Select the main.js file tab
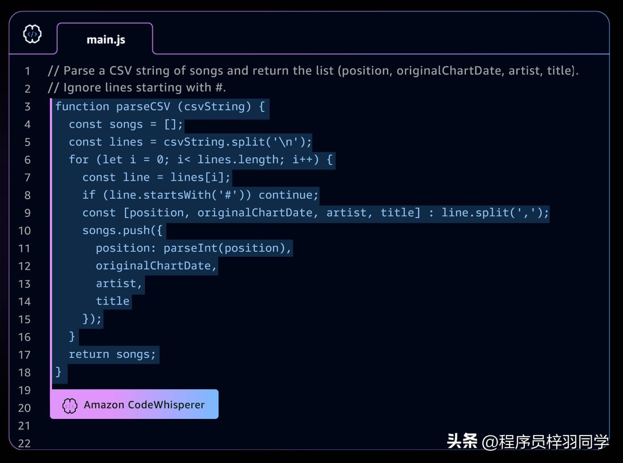 105,40
